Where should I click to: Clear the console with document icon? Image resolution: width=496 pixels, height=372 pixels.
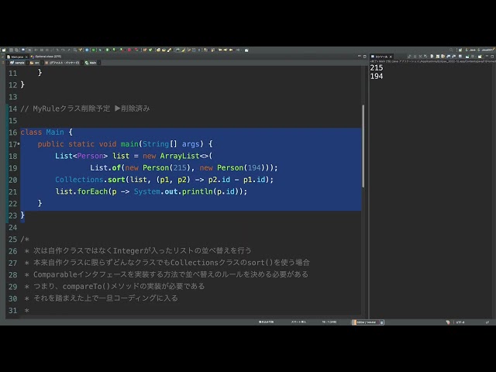point(432,57)
